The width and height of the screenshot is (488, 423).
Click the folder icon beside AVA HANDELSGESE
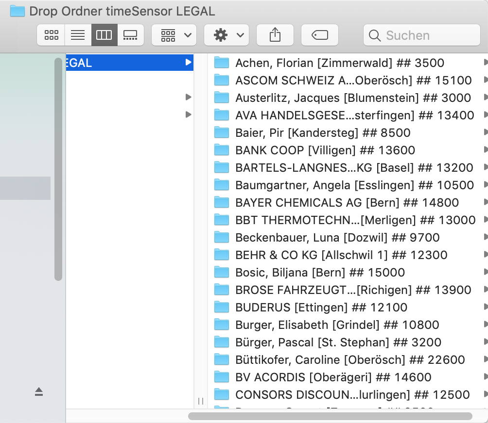point(222,115)
